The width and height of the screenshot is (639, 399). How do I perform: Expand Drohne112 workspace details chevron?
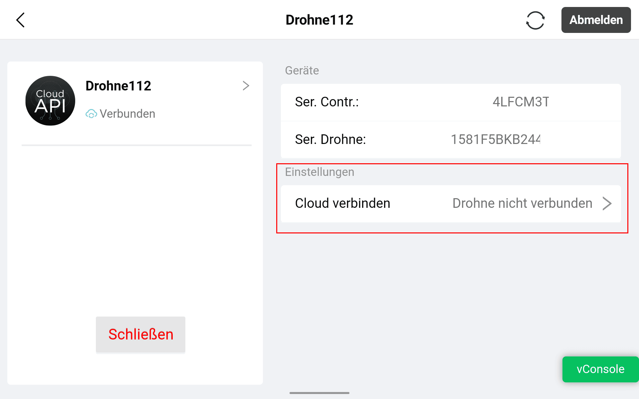click(x=246, y=86)
